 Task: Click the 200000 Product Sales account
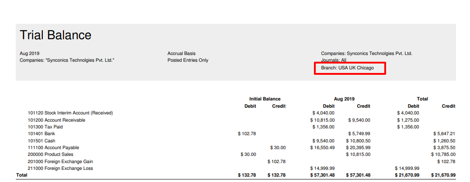[51, 155]
